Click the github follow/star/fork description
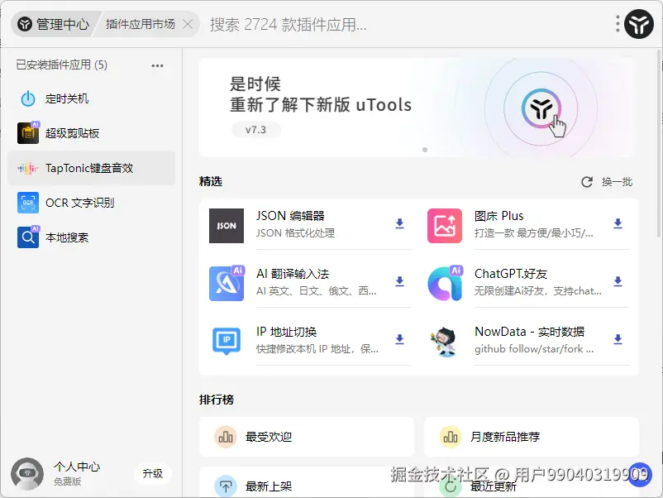The width and height of the screenshot is (663, 498). pyautogui.click(x=533, y=349)
